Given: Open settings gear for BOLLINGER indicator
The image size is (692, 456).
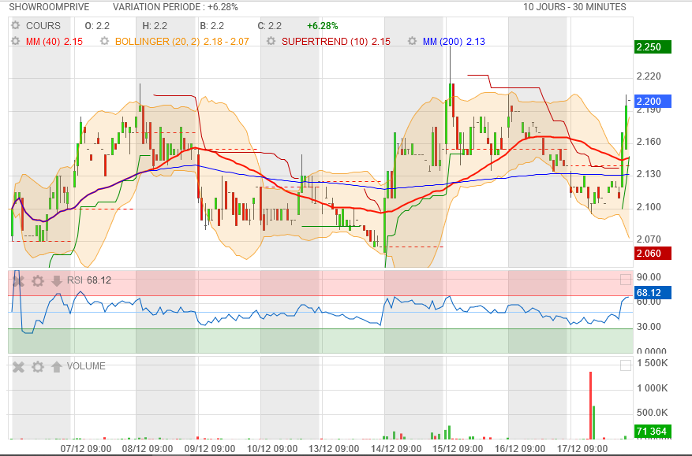Looking at the screenshot, I should pos(105,41).
